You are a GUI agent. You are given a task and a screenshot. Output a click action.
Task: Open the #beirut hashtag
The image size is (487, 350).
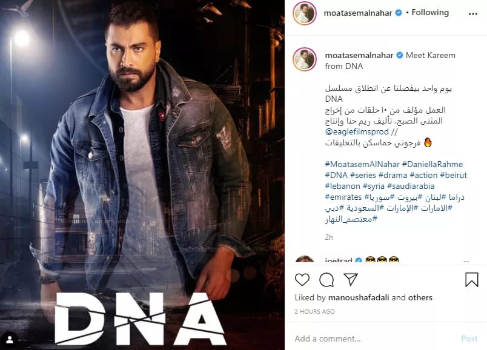click(x=454, y=175)
